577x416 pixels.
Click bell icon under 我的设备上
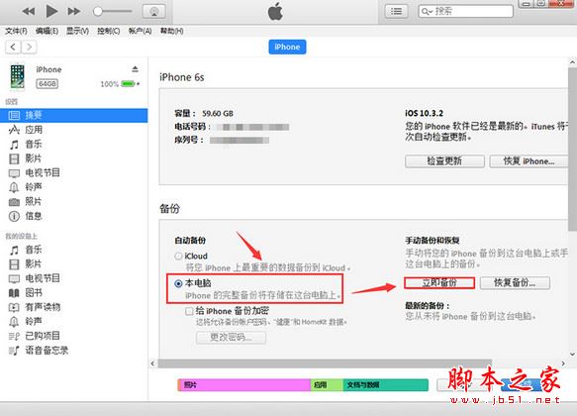pos(14,321)
